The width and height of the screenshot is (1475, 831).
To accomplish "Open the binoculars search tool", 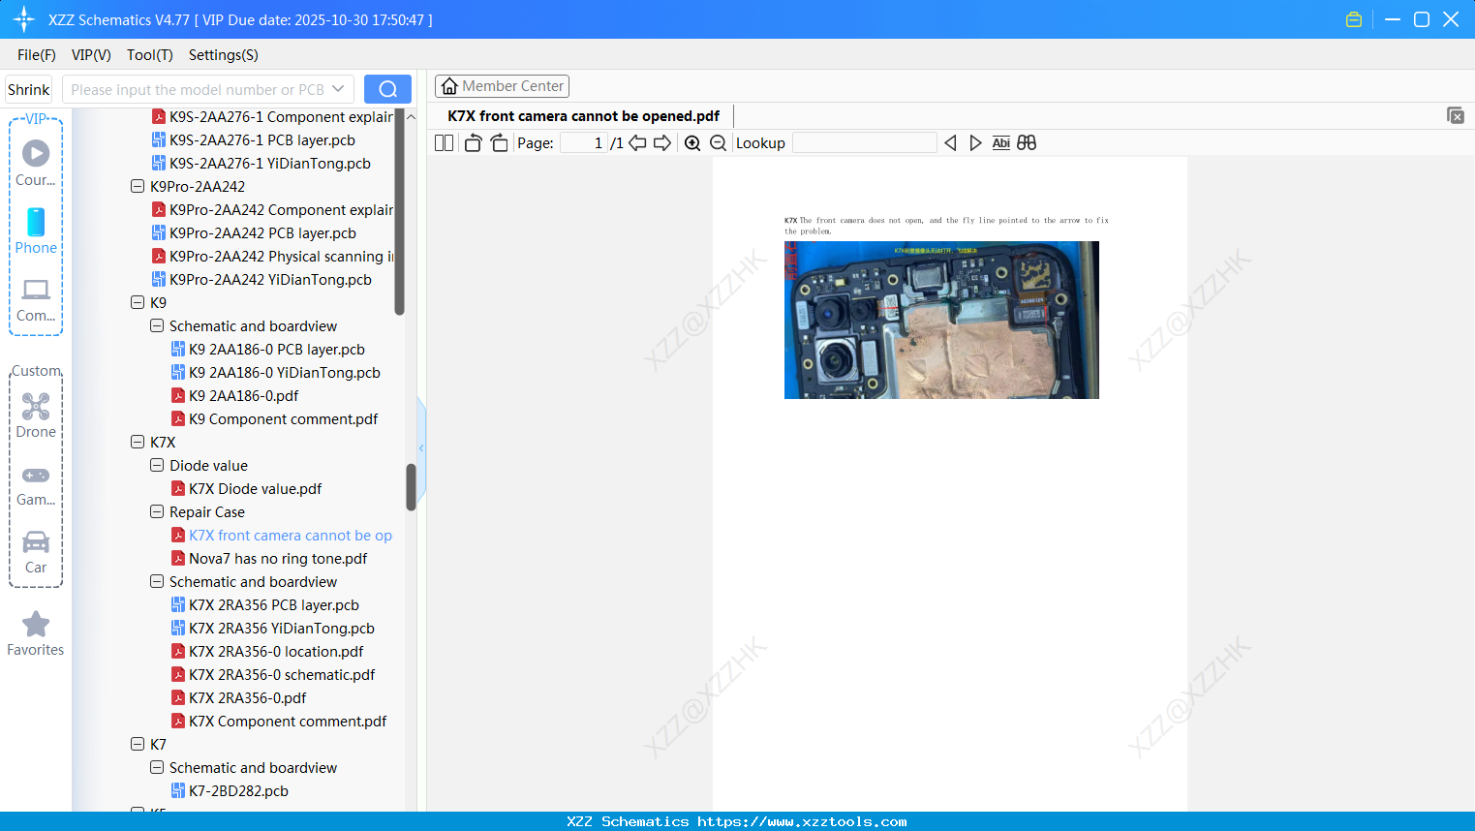I will coord(1027,141).
